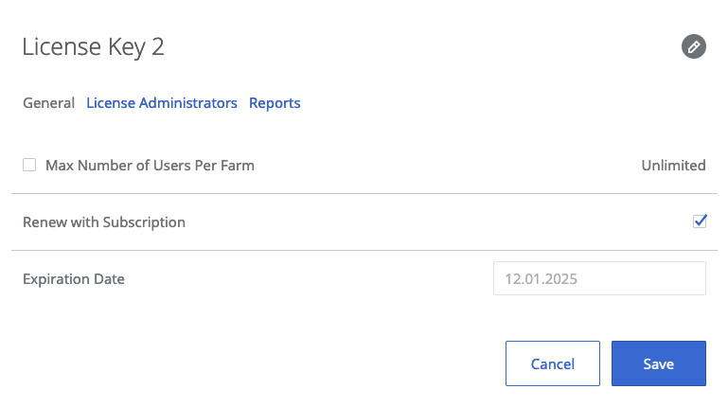
Task: Select the 12.01.2025 date value
Action: 542,279
